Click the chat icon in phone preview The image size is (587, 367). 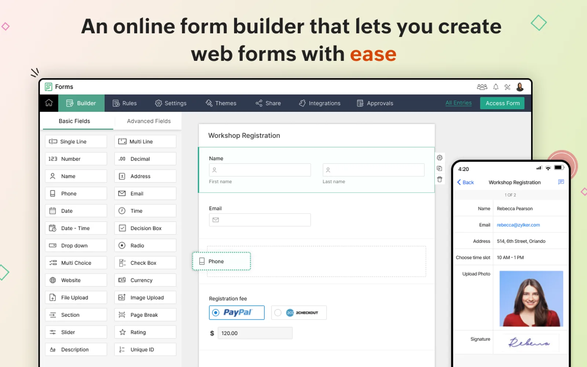tap(561, 182)
